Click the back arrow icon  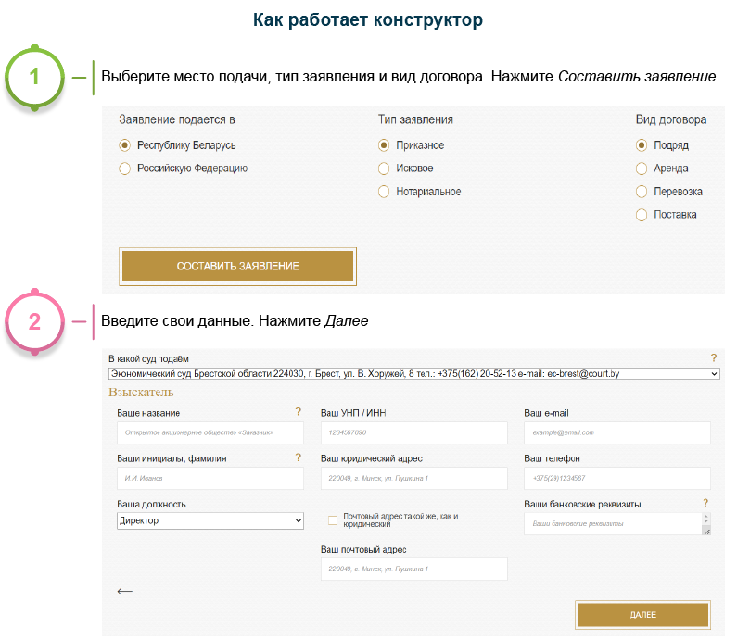(x=124, y=591)
